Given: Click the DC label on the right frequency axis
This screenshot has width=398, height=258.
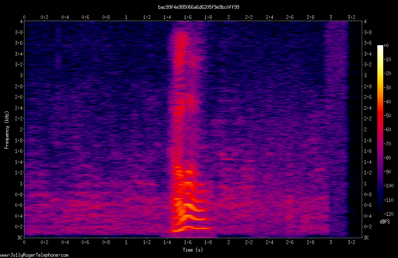Looking at the screenshot, I should [x=366, y=237].
